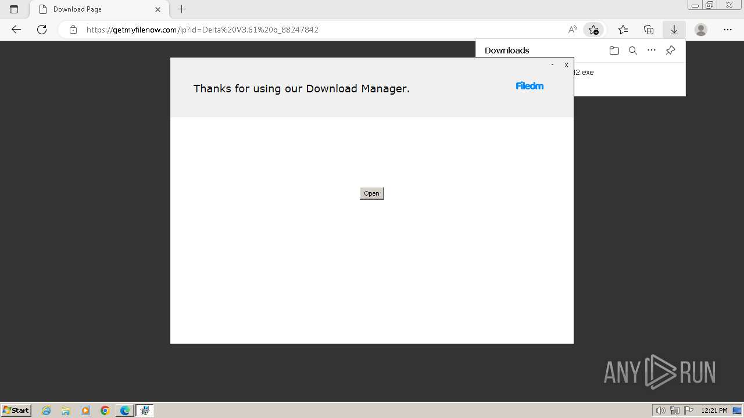This screenshot has height=418, width=744.
Task: Open the Windows Start menu
Action: tap(16, 410)
